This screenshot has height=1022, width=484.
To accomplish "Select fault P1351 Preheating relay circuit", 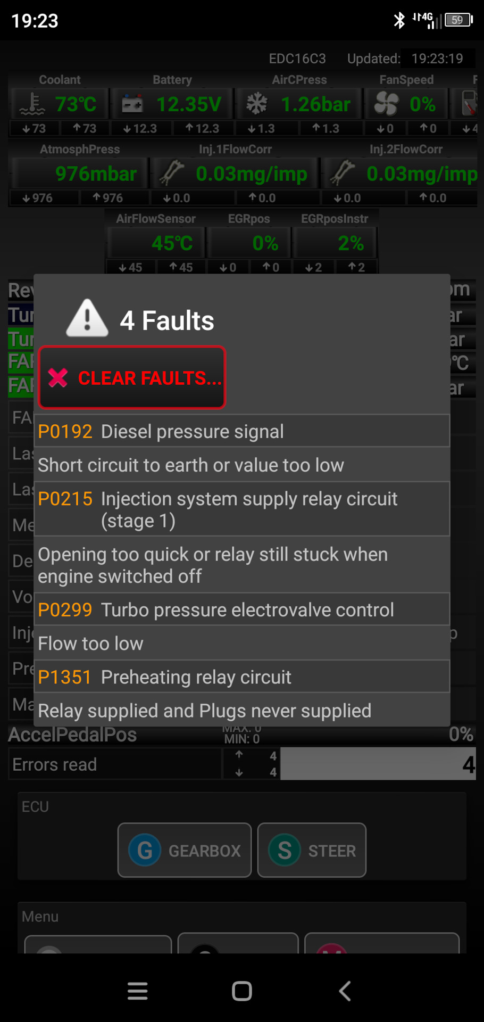I will tap(242, 677).
